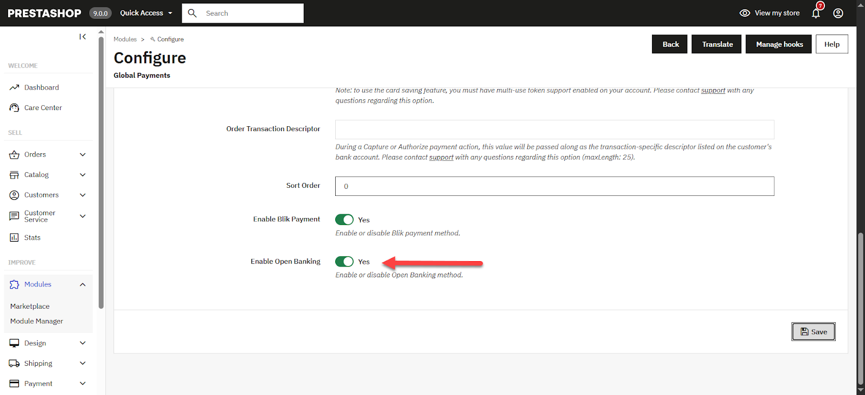Click the Orders basket icon

15,155
